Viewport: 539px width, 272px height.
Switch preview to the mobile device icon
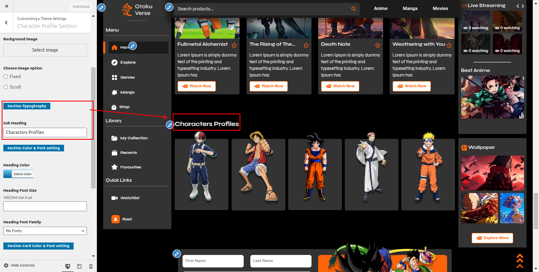click(x=91, y=266)
